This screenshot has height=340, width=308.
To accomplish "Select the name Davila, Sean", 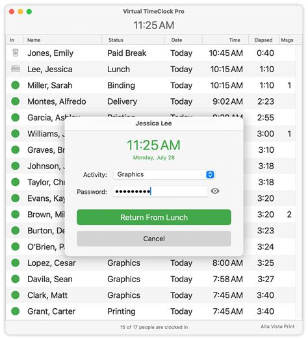I will (x=49, y=279).
